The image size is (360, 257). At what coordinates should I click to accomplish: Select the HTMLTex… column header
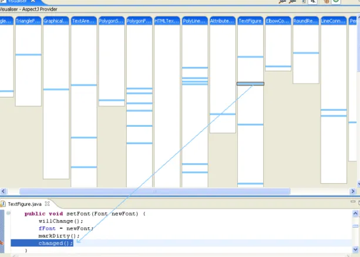pos(167,21)
